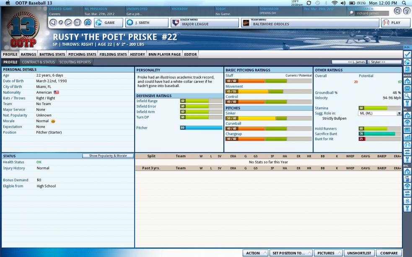Open the HISTORY tab
Image resolution: width=412 pixels, height=257 pixels.
[137, 54]
